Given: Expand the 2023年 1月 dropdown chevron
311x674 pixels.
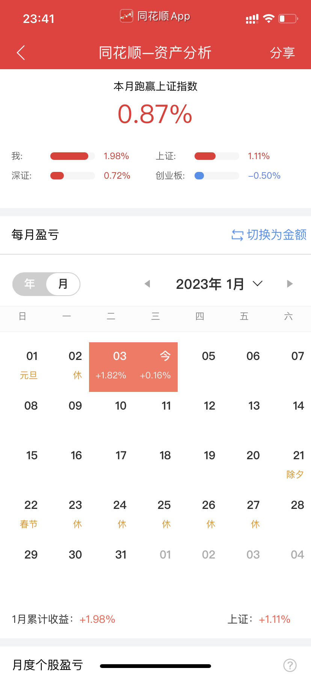Looking at the screenshot, I should coord(258,284).
